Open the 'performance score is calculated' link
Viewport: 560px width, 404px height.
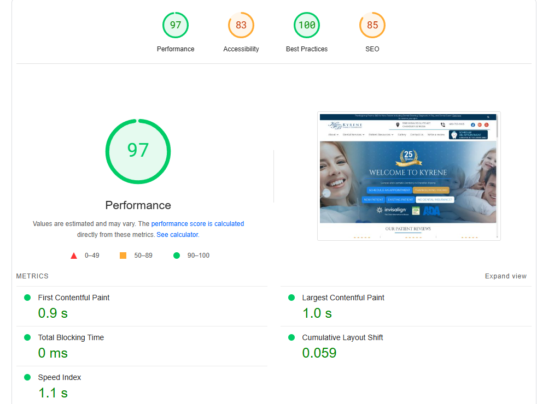coord(197,224)
